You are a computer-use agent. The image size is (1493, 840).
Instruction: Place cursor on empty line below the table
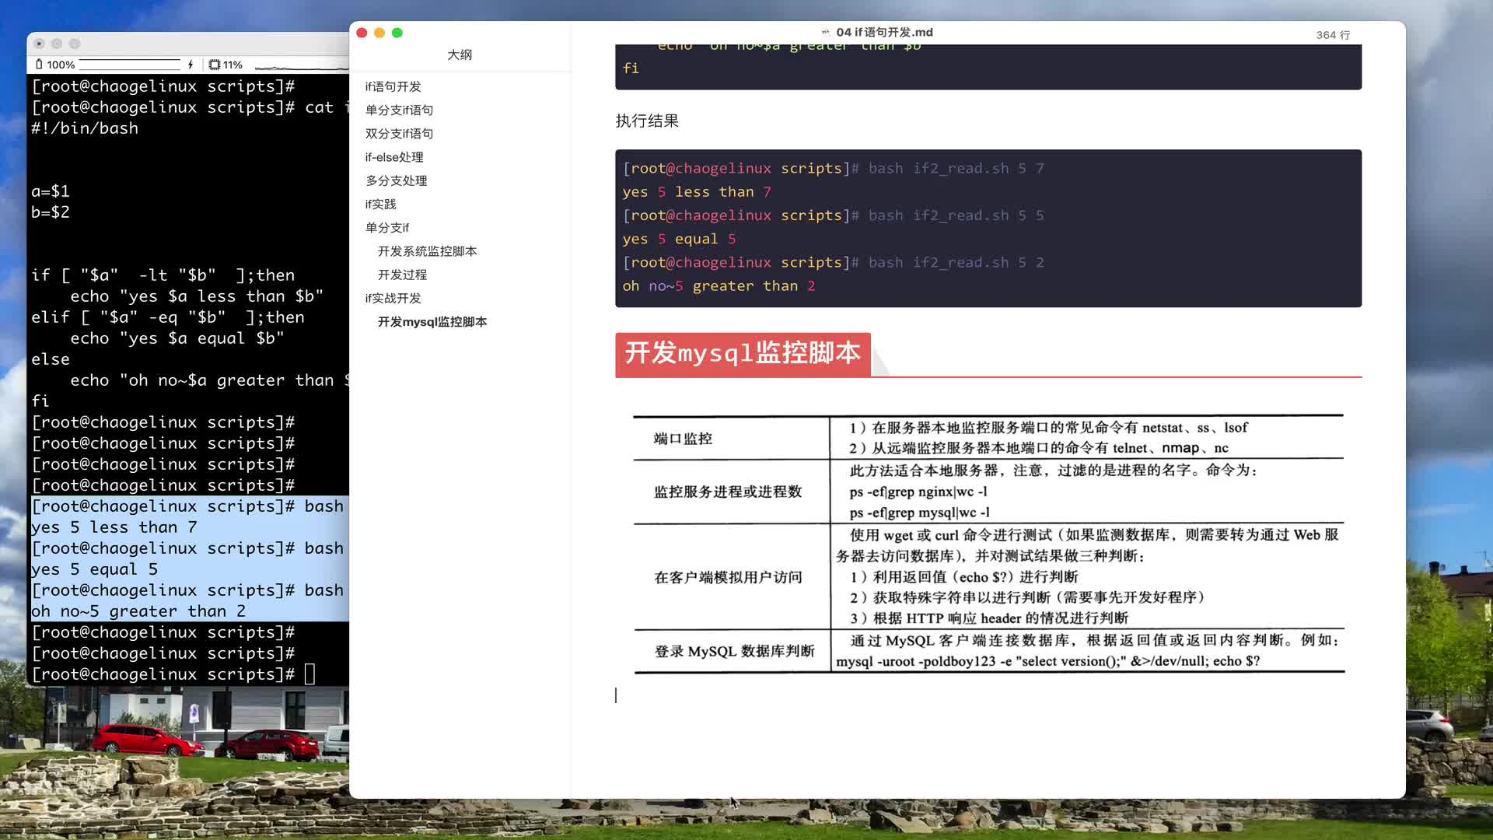[x=988, y=695]
